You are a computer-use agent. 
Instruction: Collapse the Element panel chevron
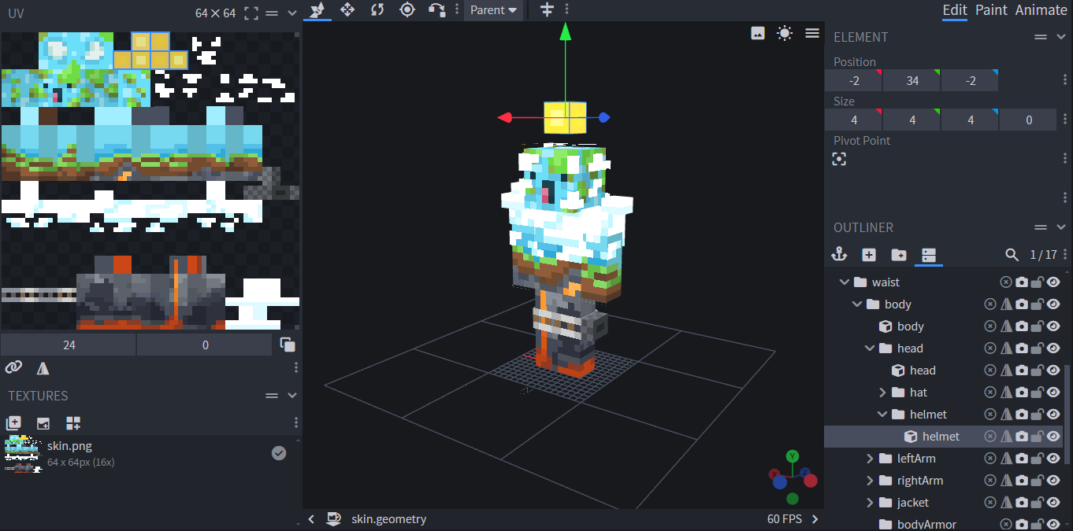point(1061,37)
